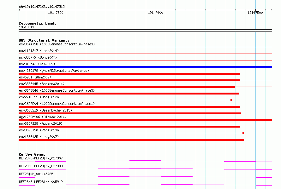Click the magenta line under NM_001145785
The height and width of the screenshot is (189, 281).
coord(145,177)
